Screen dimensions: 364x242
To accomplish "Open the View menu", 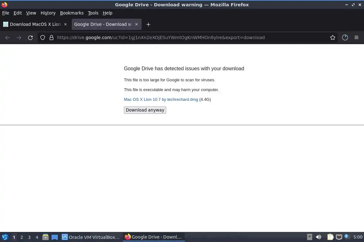I will (31, 13).
